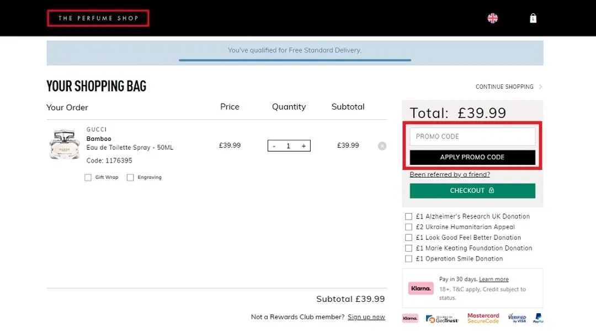Enable the Gift Wrap checkbox
The image size is (596, 331).
pos(88,178)
